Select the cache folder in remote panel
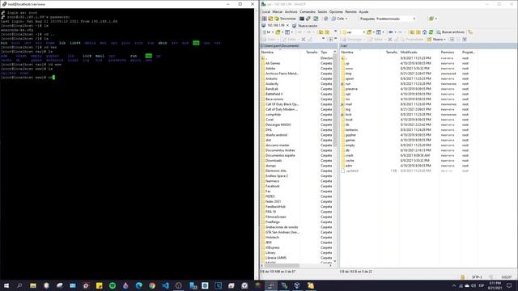The width and height of the screenshot is (518, 291). coord(350,160)
